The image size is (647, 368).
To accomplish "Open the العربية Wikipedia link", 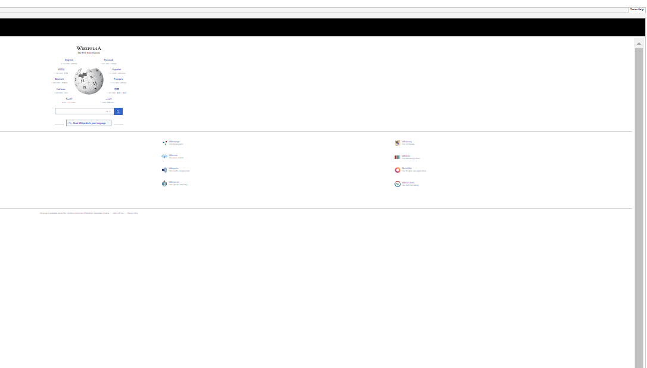I will 69,99.
